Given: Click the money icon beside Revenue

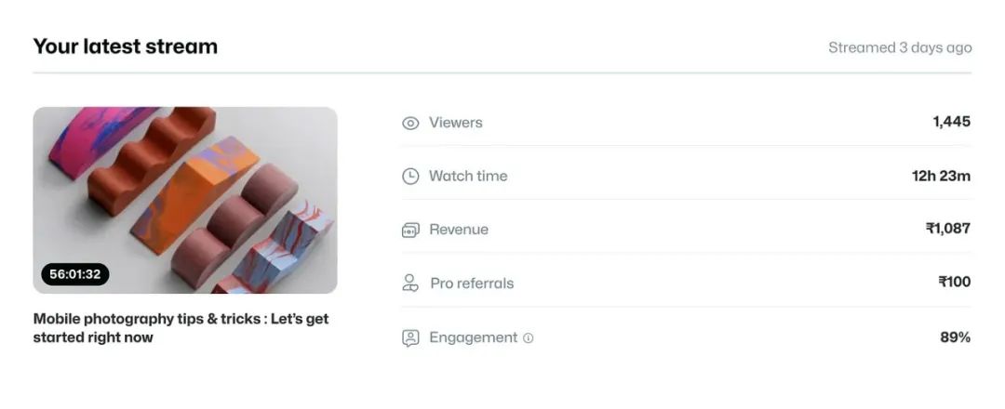Looking at the screenshot, I should tap(410, 230).
